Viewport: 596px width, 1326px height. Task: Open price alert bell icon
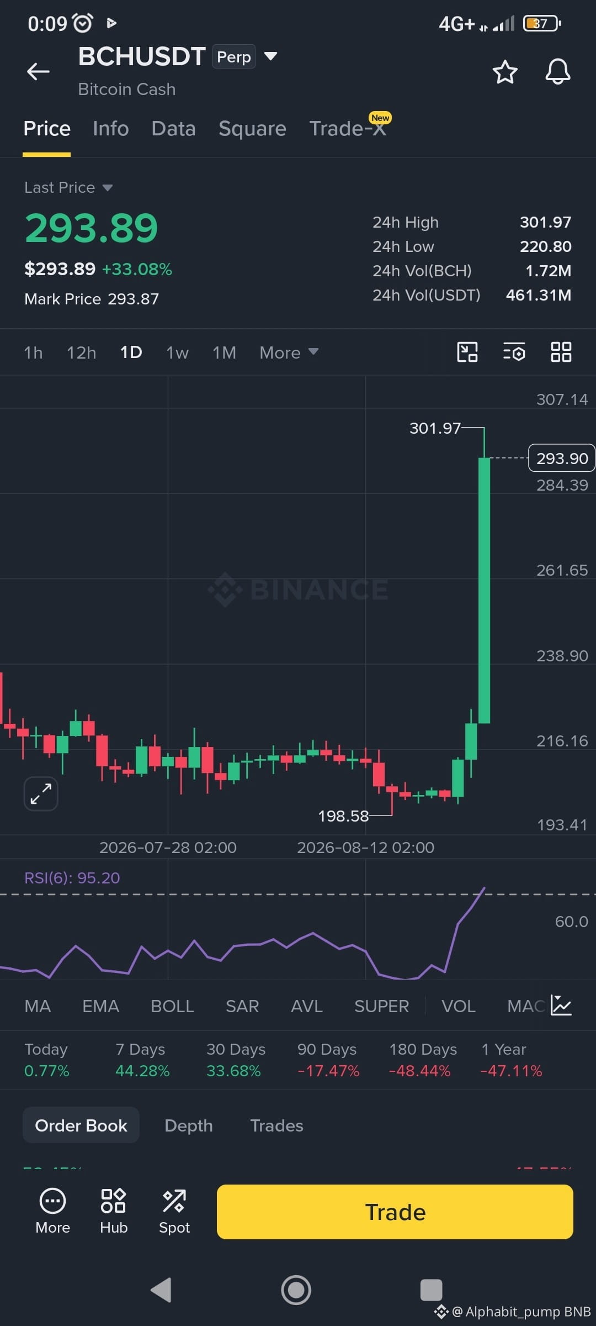[x=557, y=71]
